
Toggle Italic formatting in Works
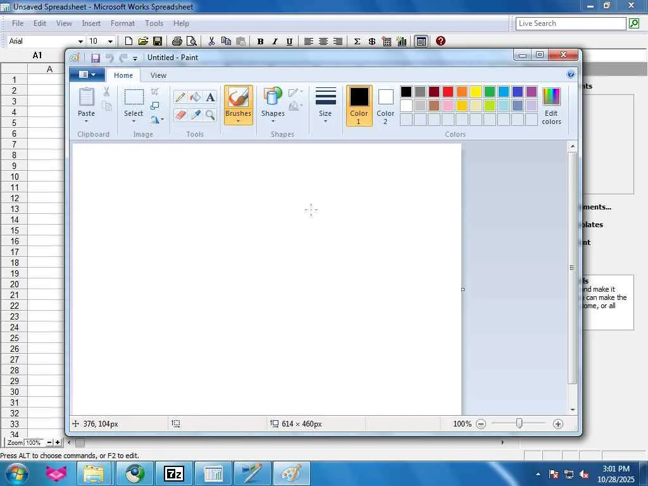pos(275,41)
